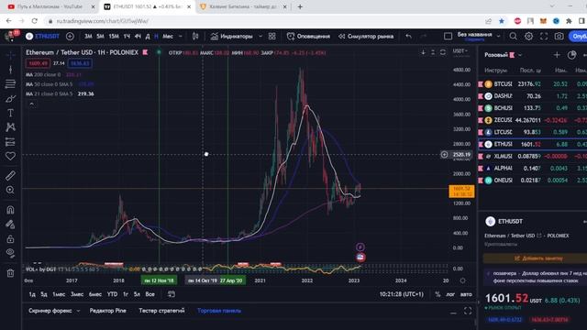The height and width of the screenshot is (330, 587).
Task: Select the BTCUSD watchlist row
Action: 532,83
